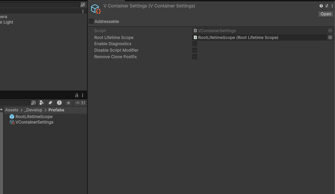Click the Search by Log Type icon
The width and height of the screenshot is (335, 194).
[59, 103]
